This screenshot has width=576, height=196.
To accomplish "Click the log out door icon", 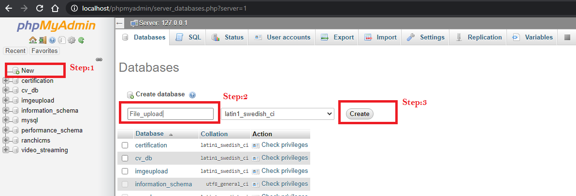I will 43,40.
